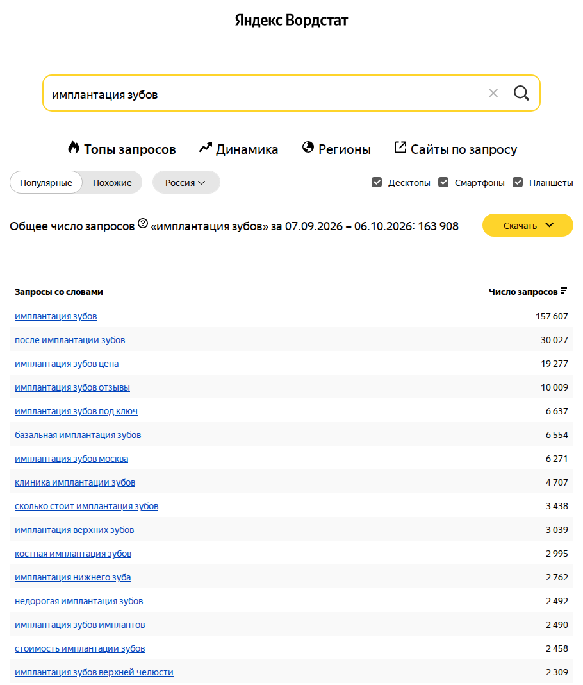Open the link имплантация зубов верхней челюсти
The image size is (583, 685).
[x=94, y=672]
